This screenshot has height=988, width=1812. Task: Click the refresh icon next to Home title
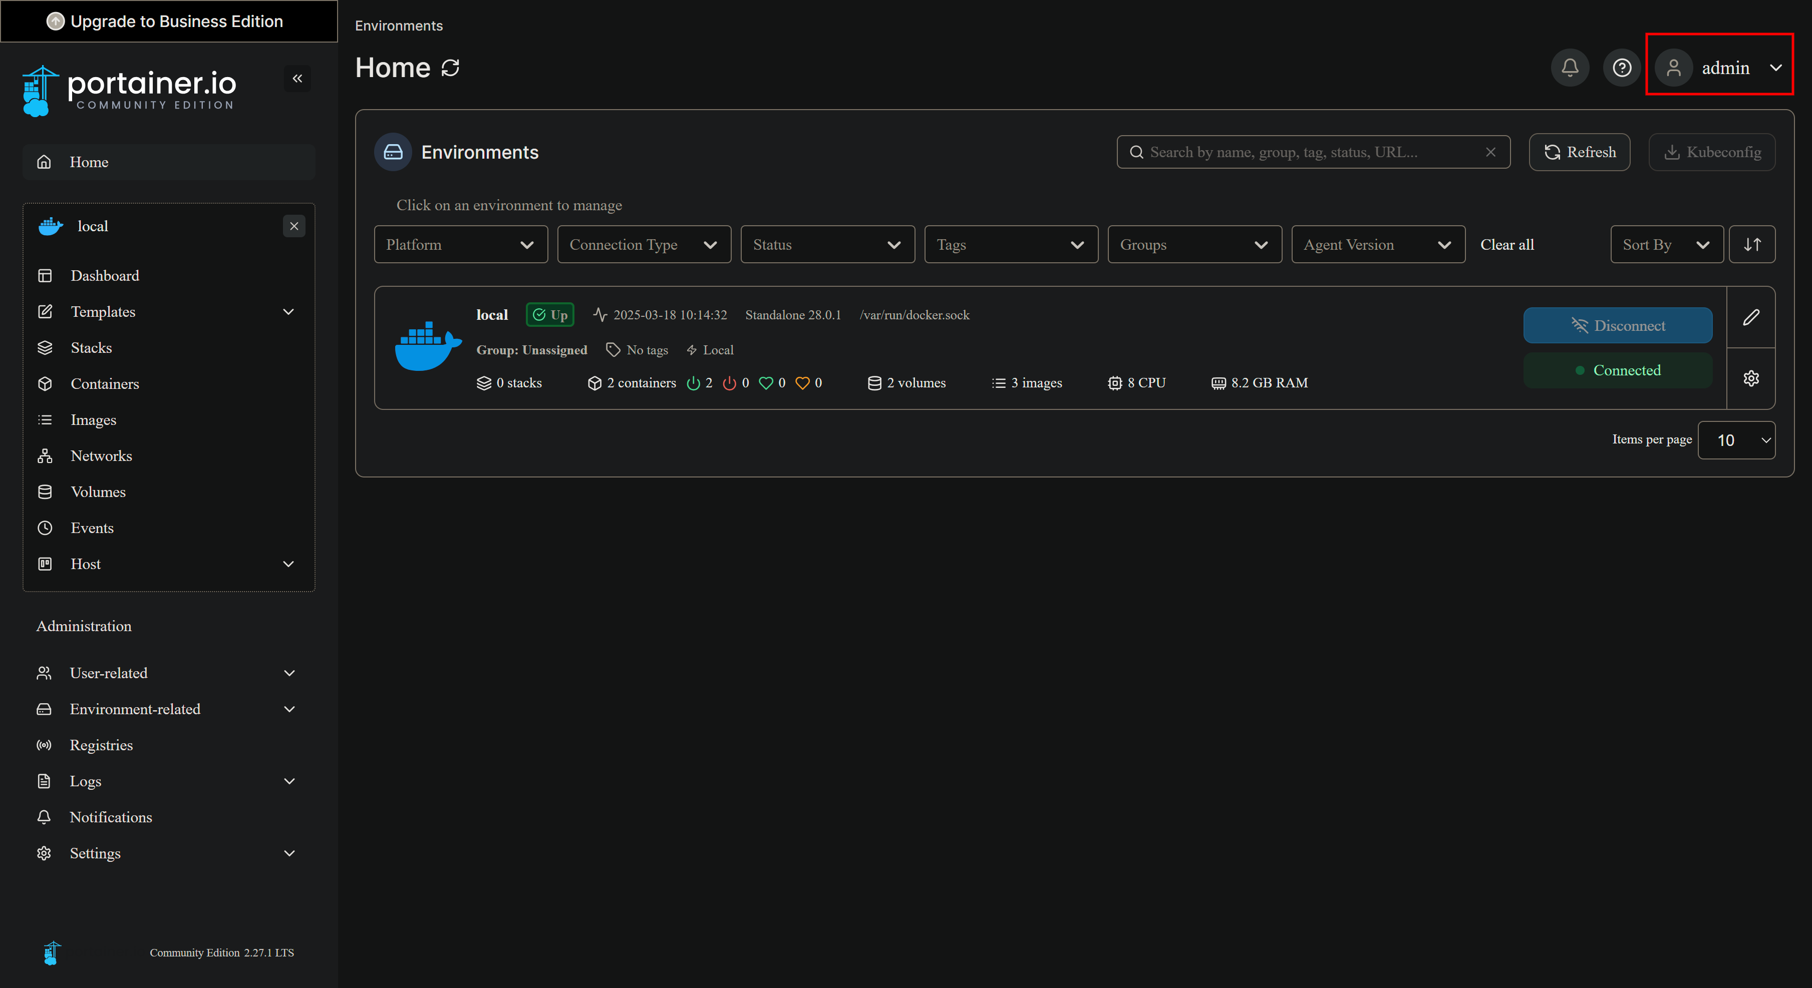[x=450, y=68]
